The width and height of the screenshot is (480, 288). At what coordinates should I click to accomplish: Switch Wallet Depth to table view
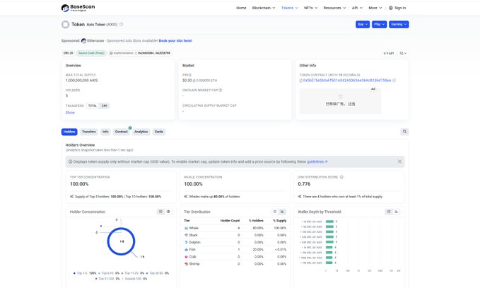tap(389, 212)
